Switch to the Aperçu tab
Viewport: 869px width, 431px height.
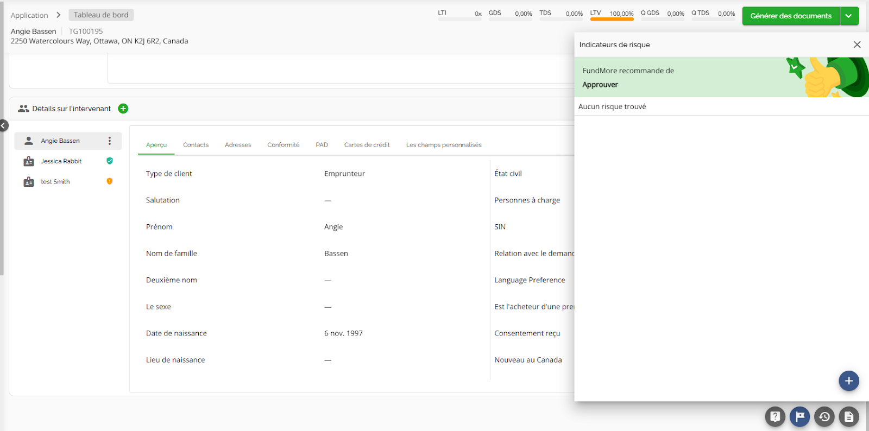156,145
